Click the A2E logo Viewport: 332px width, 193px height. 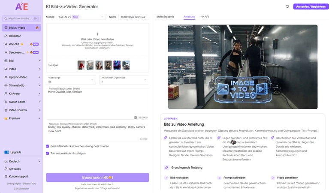(21, 7)
